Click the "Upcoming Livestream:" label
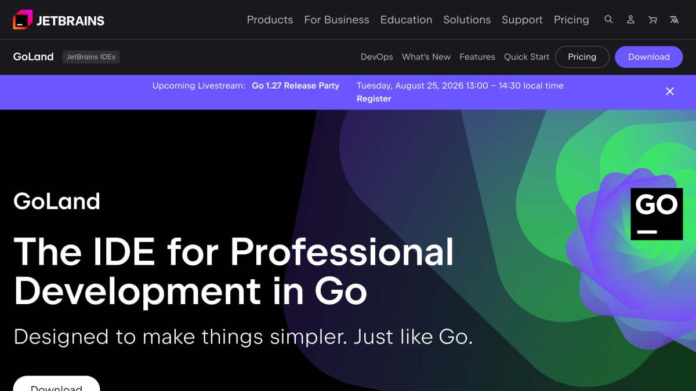 199,86
